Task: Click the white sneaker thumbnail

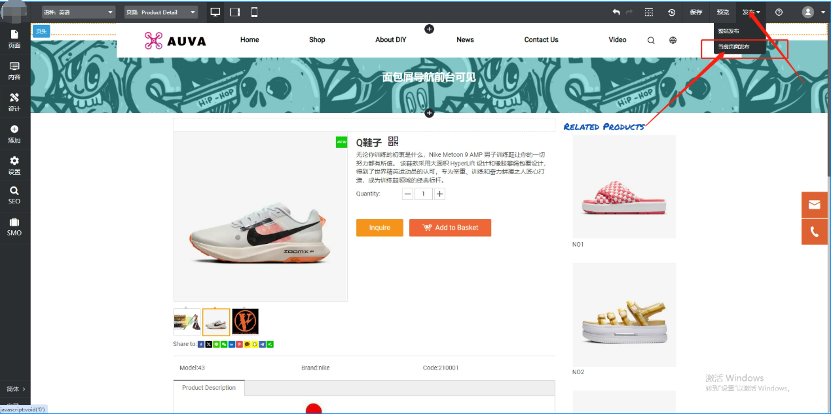Action: (x=216, y=322)
